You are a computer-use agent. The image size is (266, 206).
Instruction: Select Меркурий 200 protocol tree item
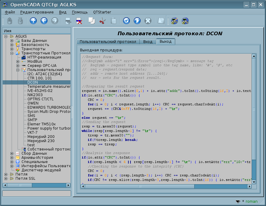click(41, 137)
